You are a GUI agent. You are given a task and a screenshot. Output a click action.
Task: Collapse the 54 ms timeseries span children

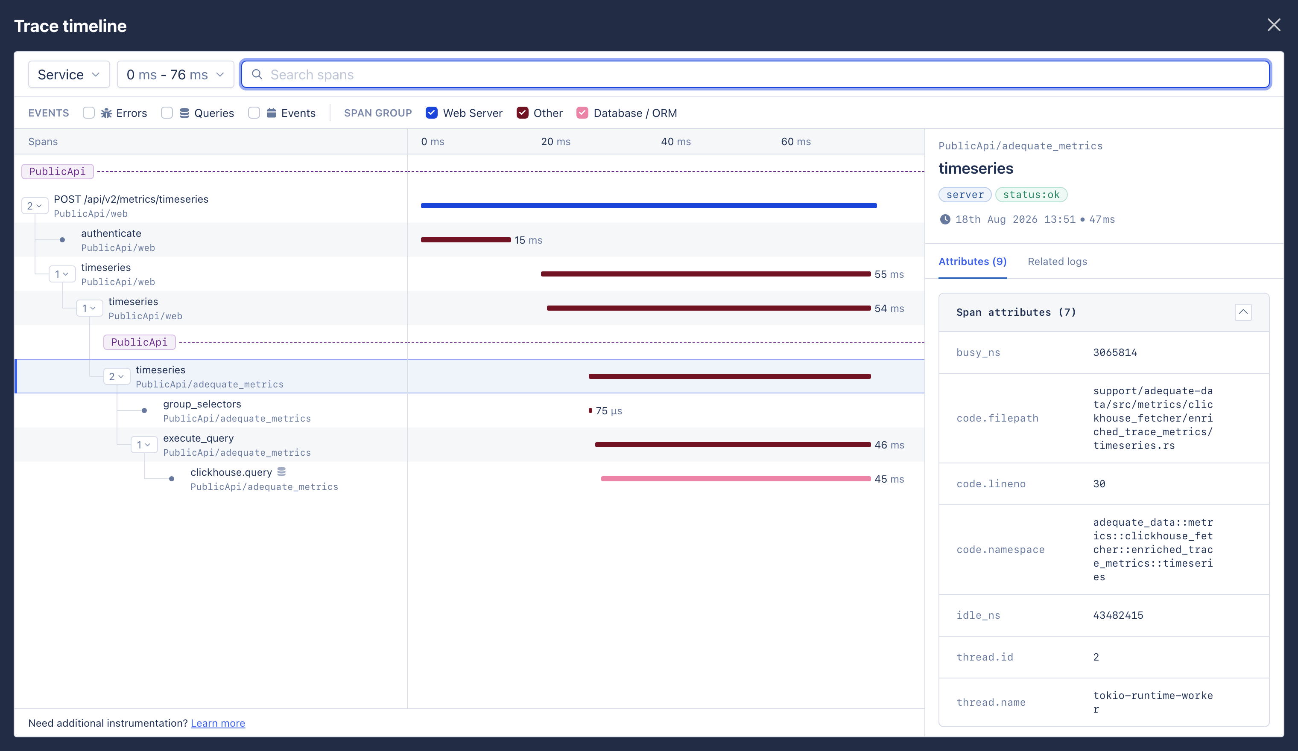tap(89, 309)
